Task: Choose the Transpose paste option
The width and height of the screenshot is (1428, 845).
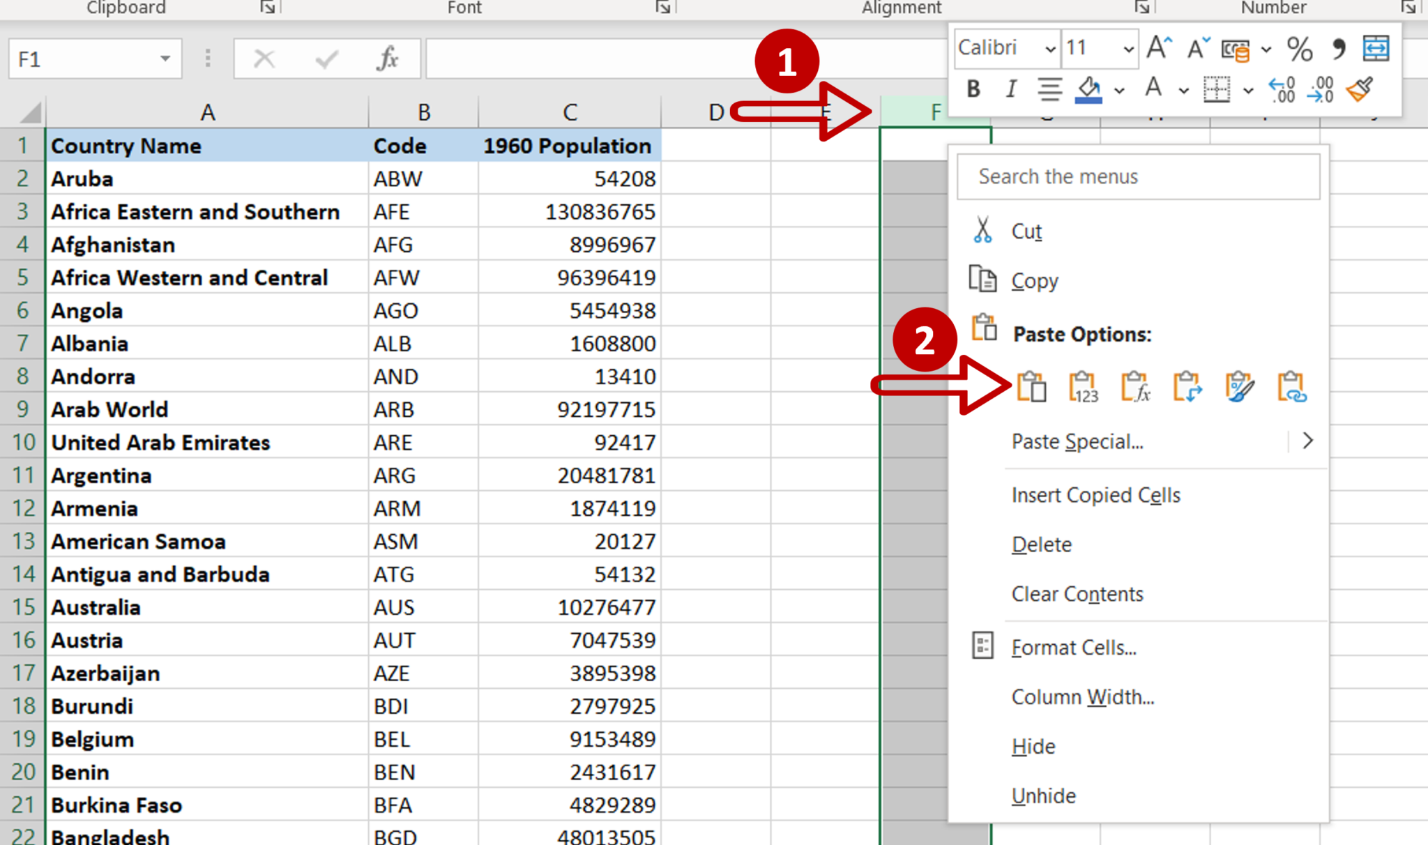Action: 1187,387
